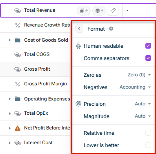This screenshot has height=154, width=156.
Task: Click the folder icon beside Cost of Goods Sold
Action: [18, 40]
